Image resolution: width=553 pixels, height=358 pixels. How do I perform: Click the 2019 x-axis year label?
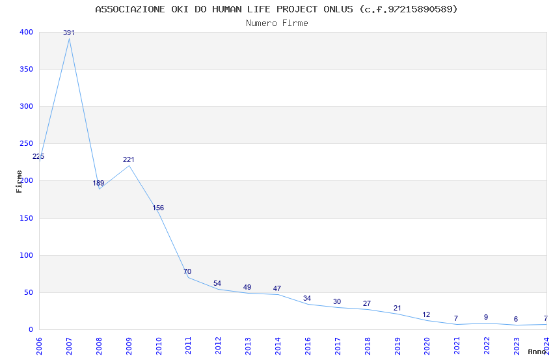click(x=398, y=346)
